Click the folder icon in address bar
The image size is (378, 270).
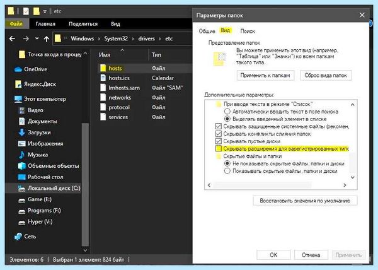[57, 38]
